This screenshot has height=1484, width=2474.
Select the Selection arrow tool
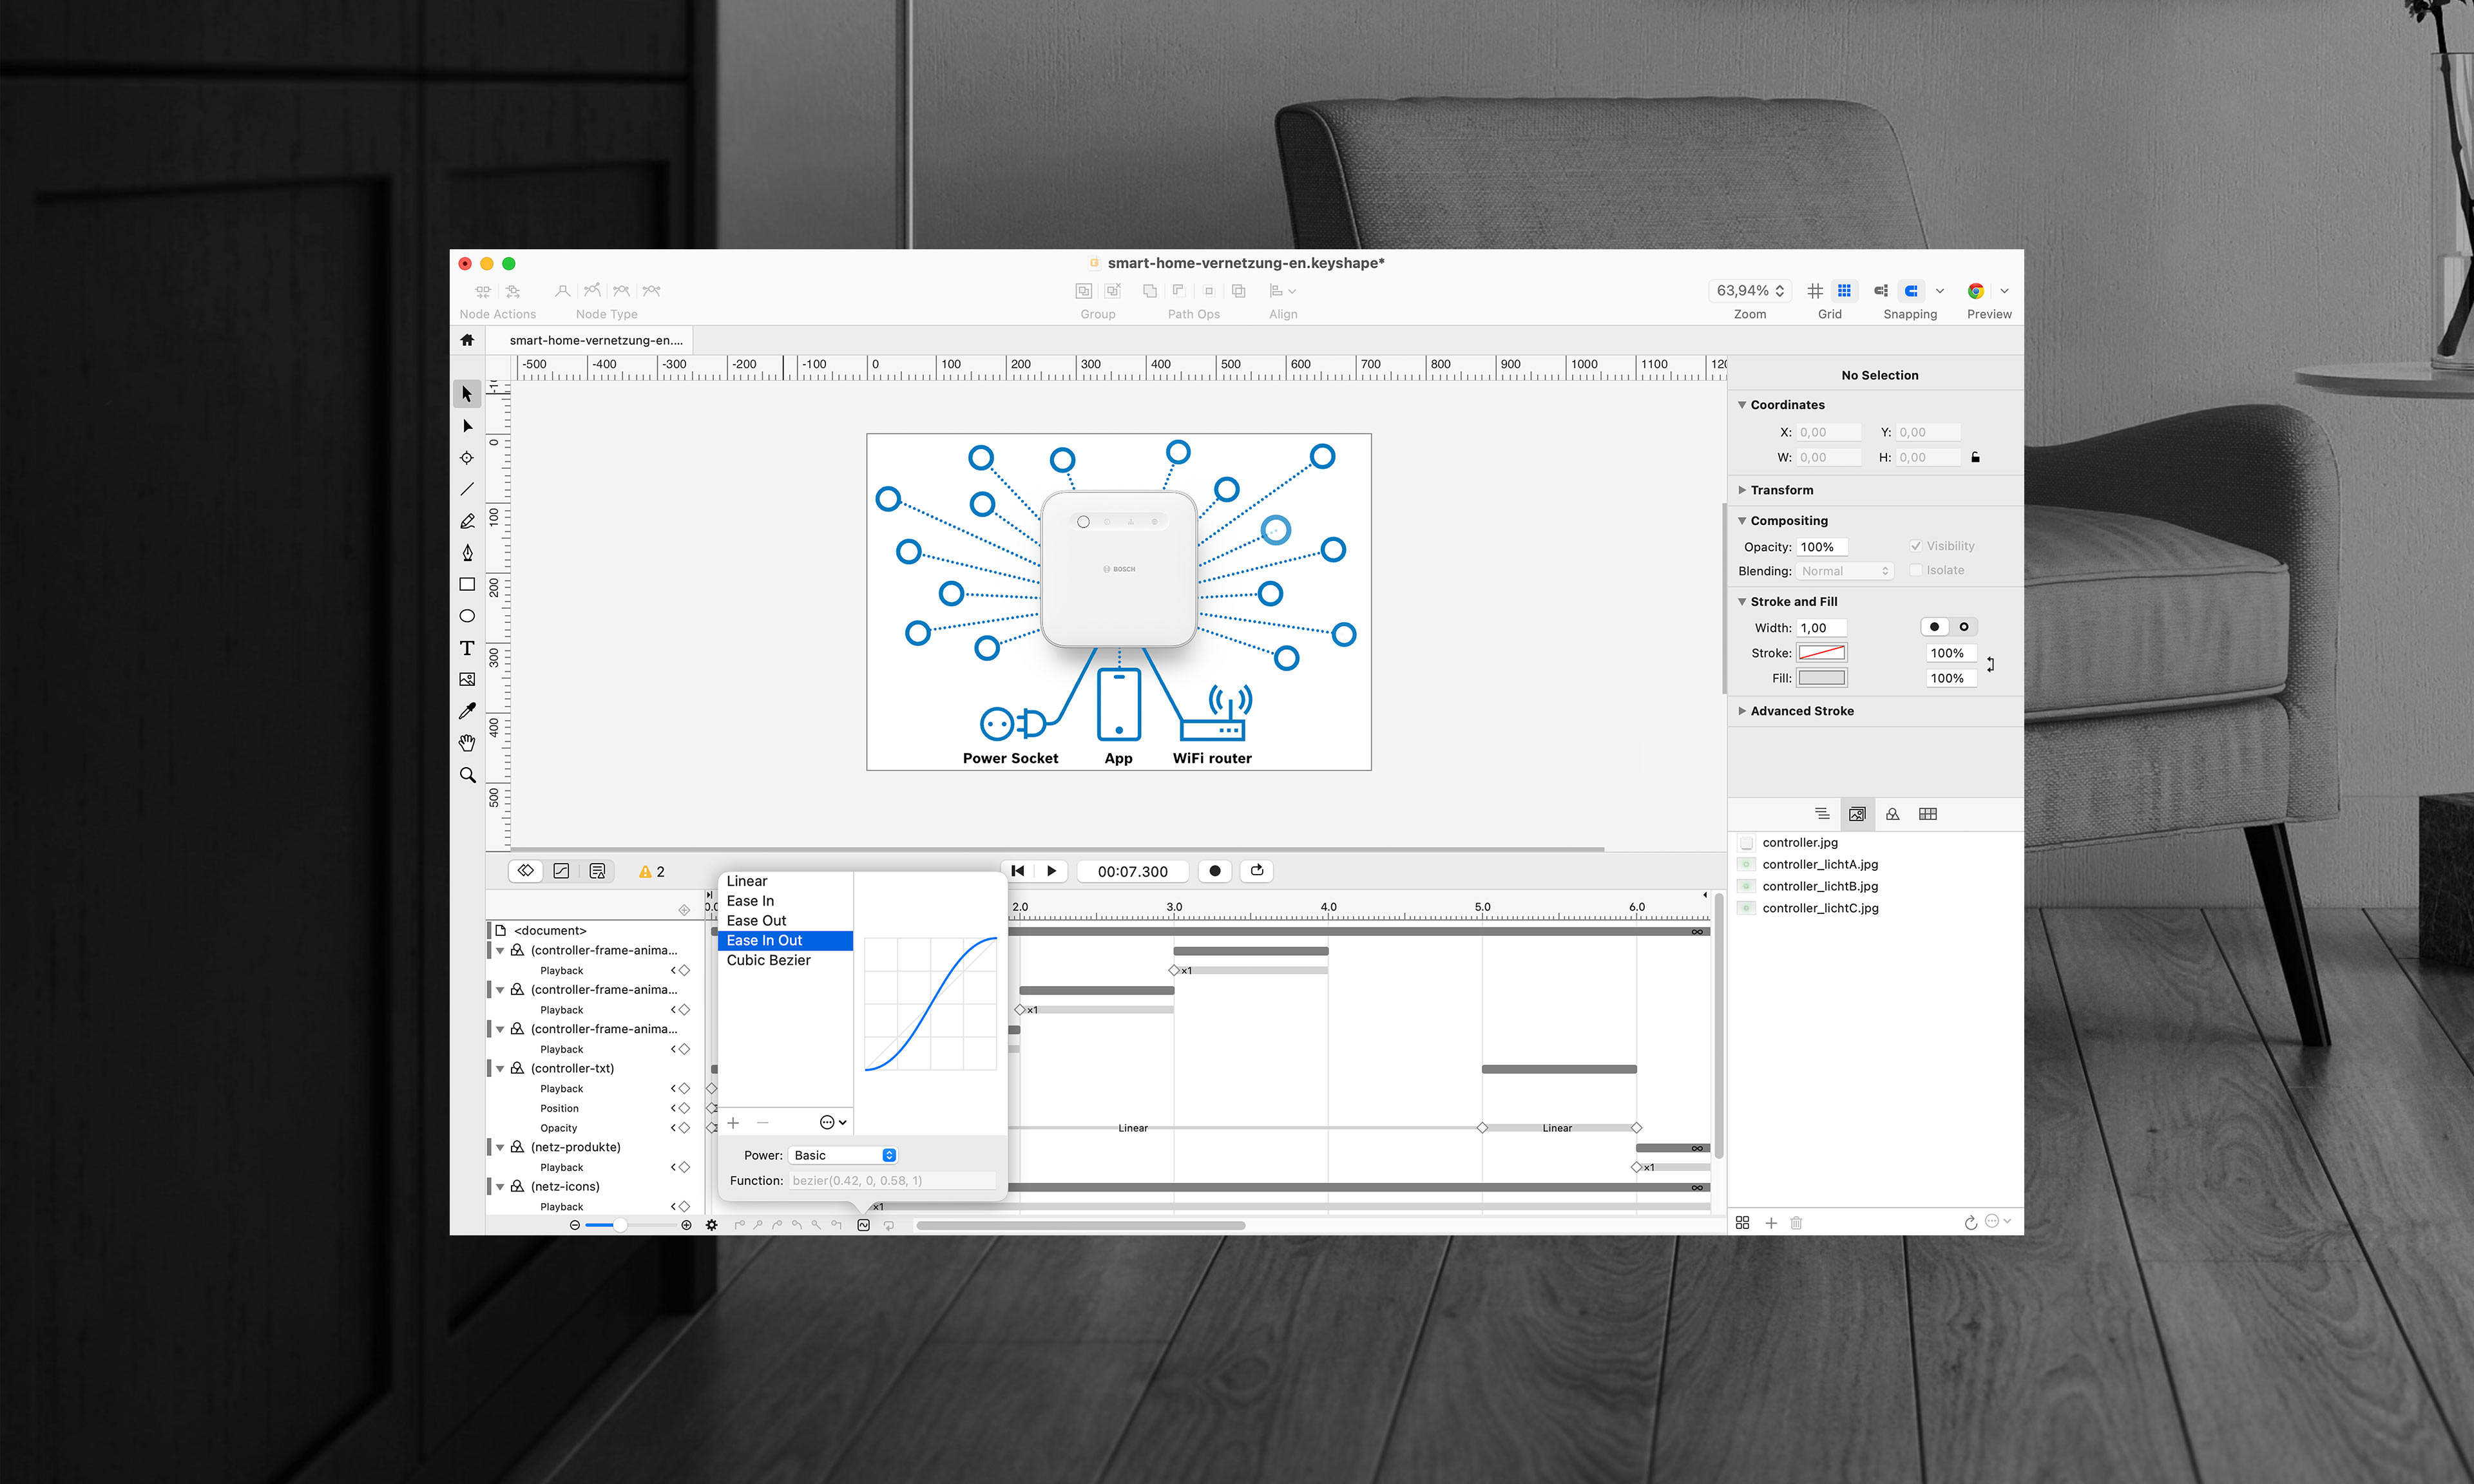(x=467, y=394)
